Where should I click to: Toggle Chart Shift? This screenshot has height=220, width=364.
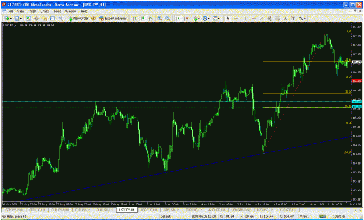click(186, 19)
